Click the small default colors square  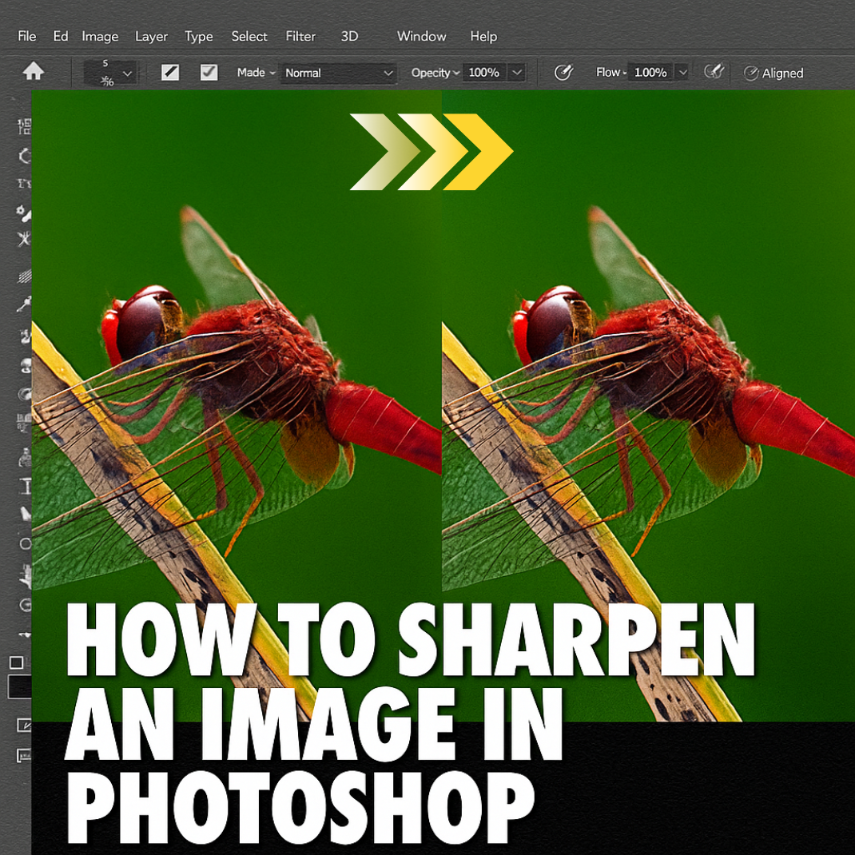point(17,662)
